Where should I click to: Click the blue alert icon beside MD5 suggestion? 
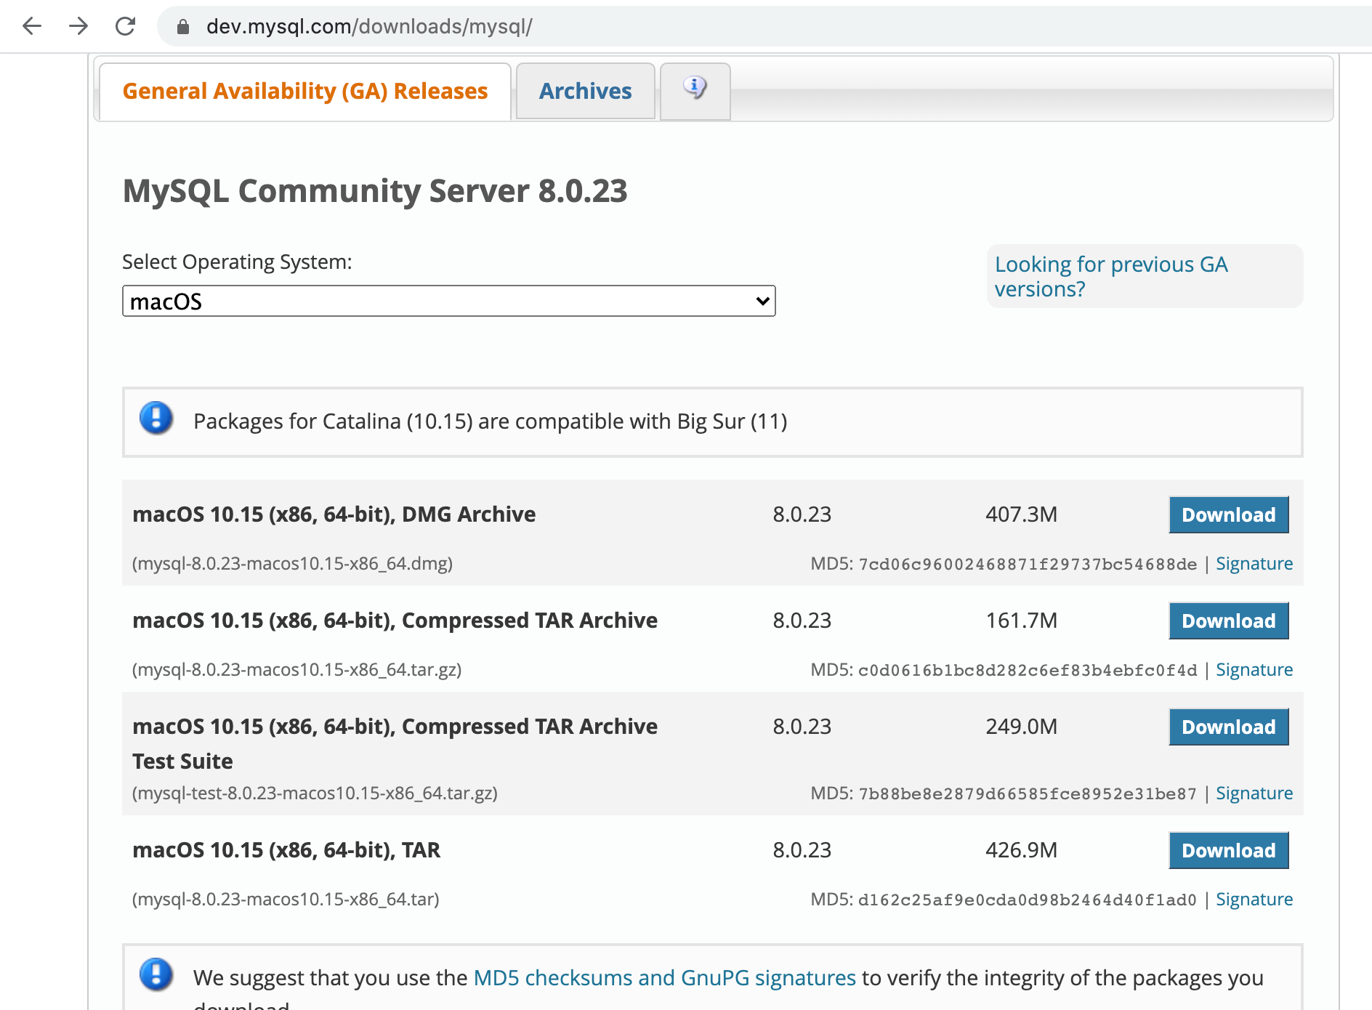click(156, 975)
